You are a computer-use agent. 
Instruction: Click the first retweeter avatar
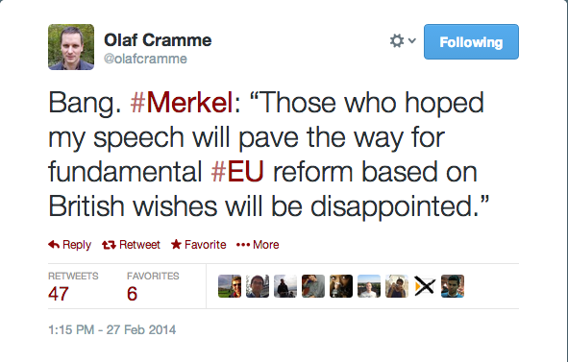pyautogui.click(x=230, y=286)
